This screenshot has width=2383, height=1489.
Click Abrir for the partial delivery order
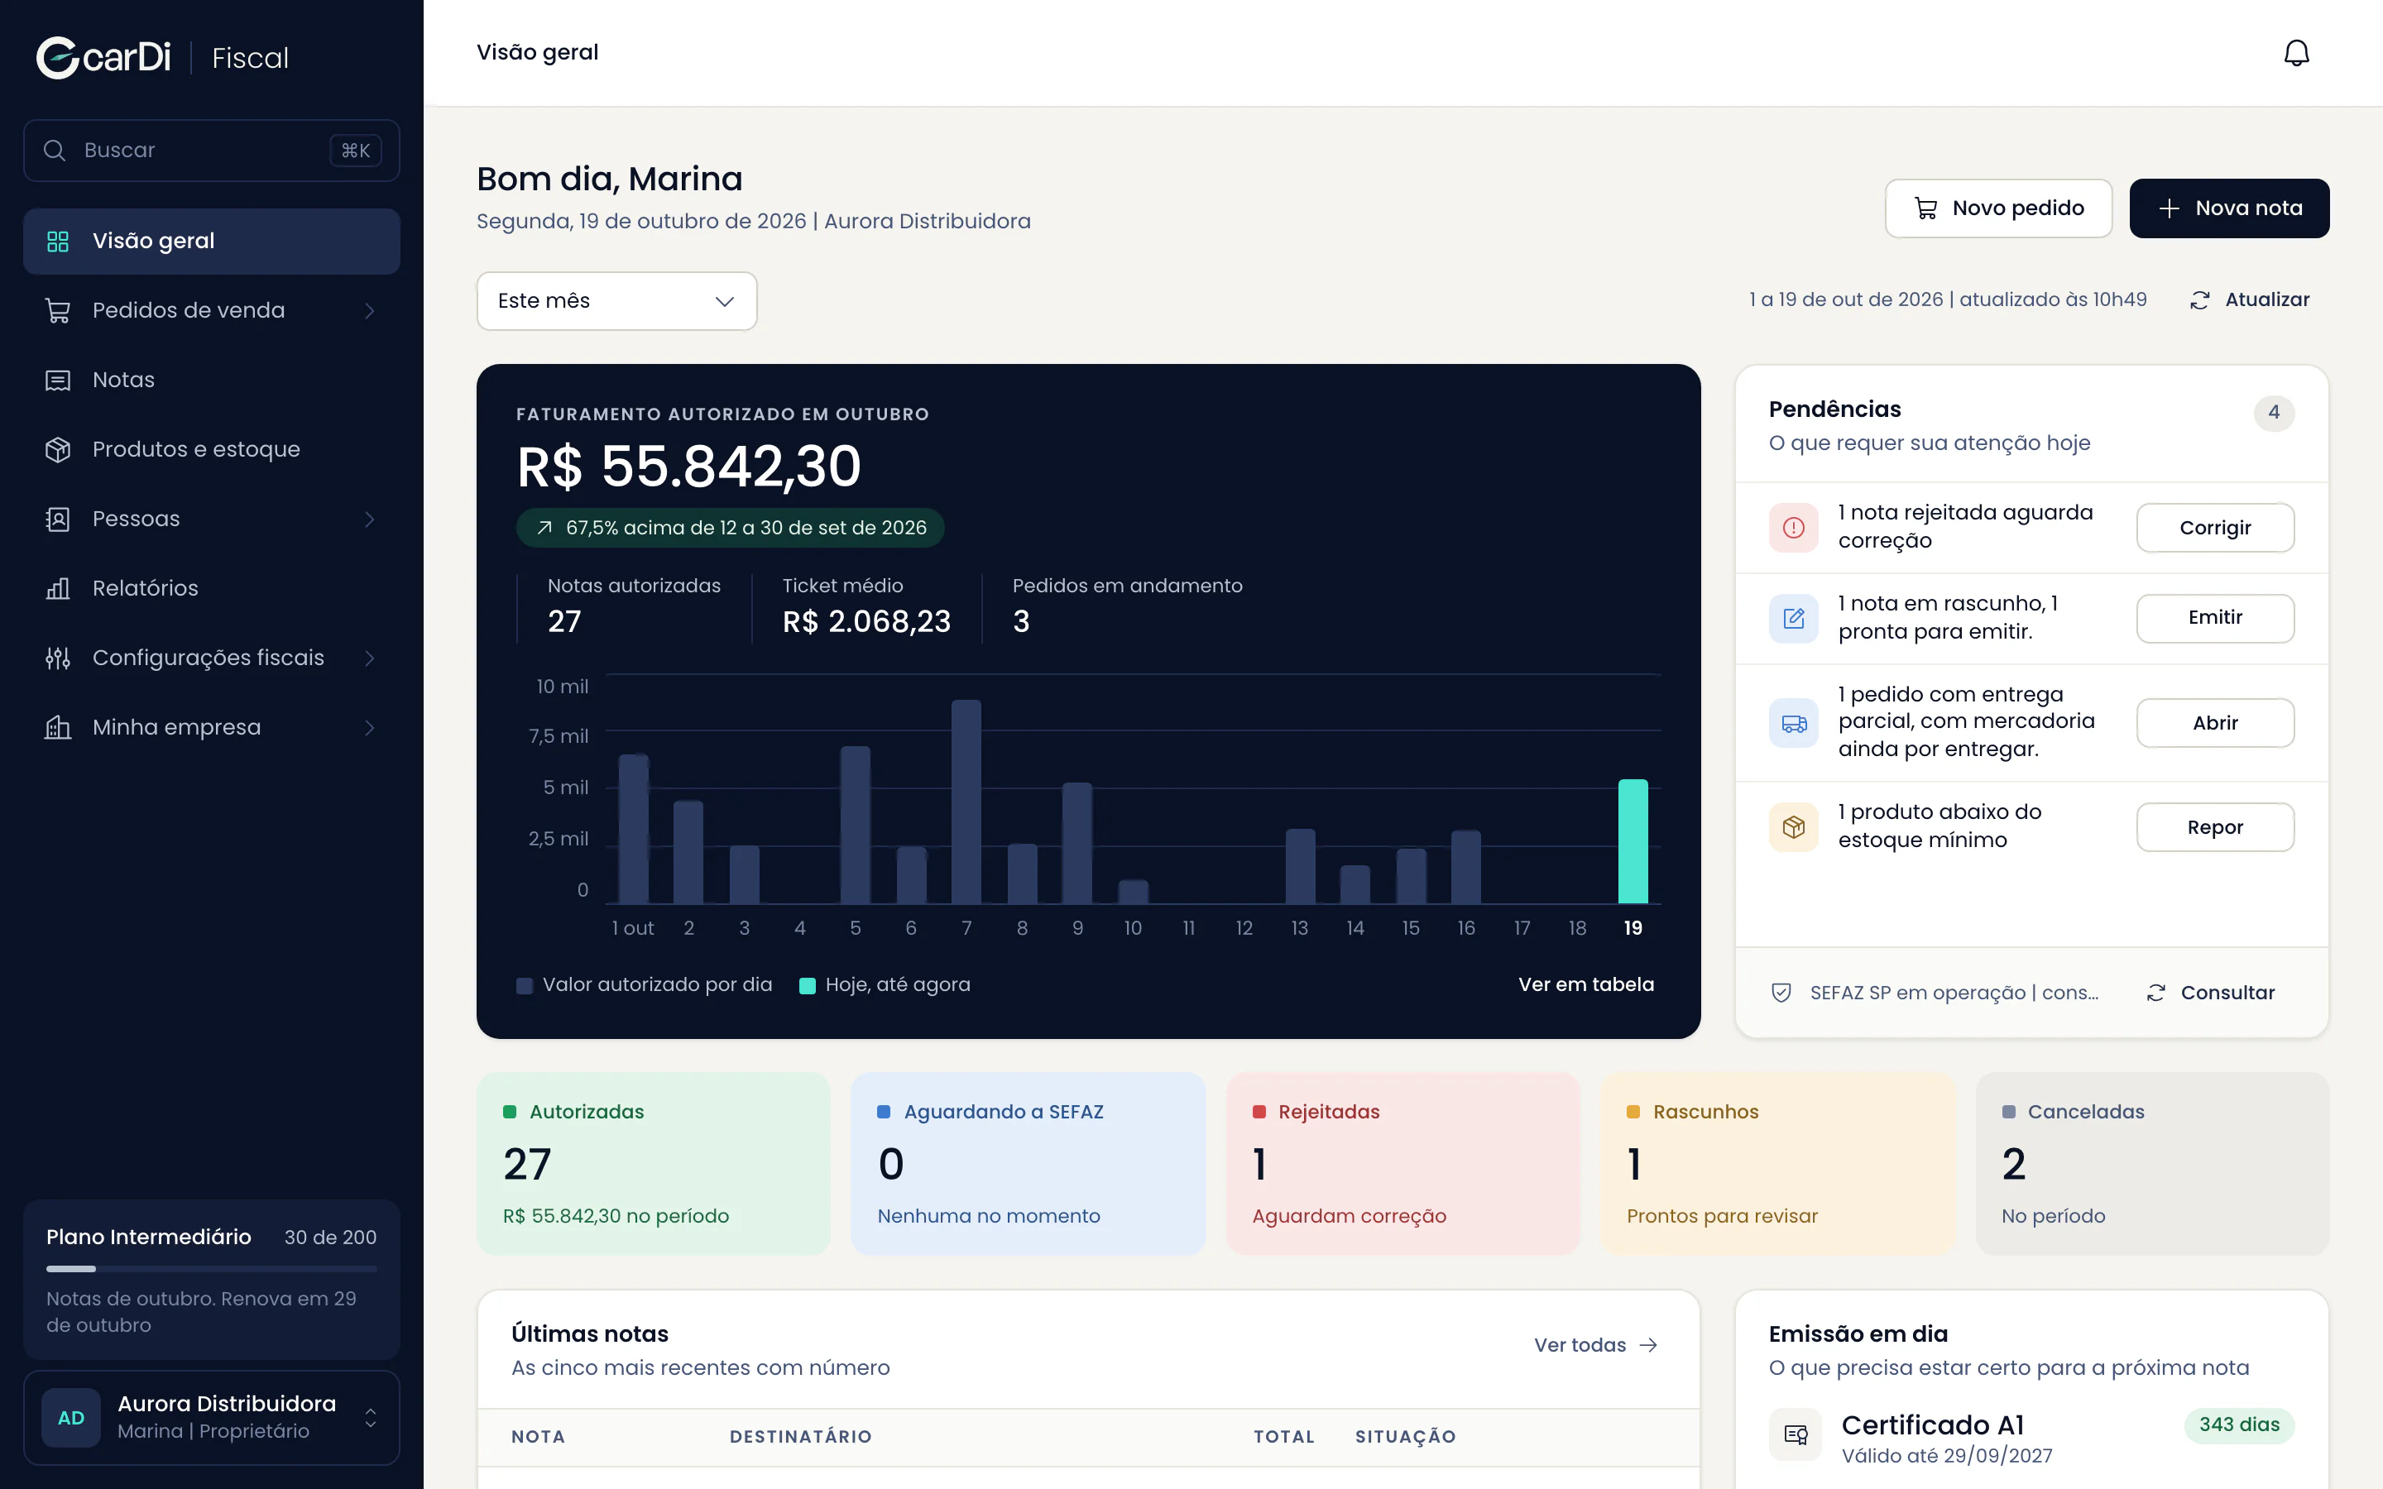[x=2214, y=723]
